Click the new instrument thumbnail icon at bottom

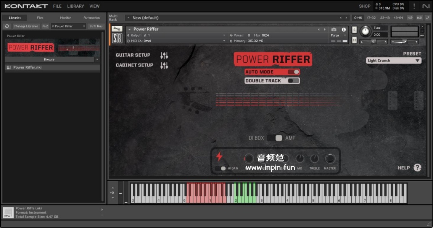8,212
